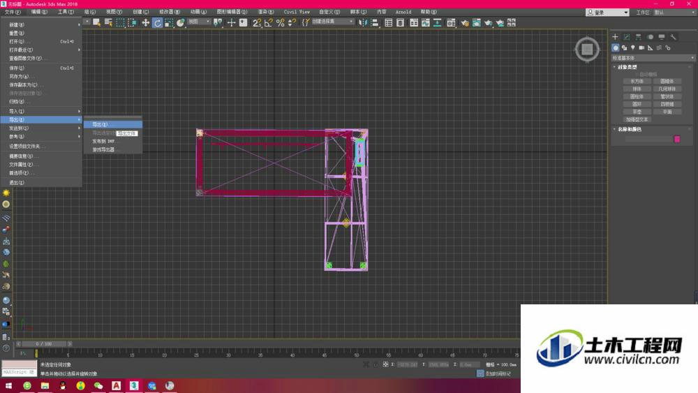Viewport: 698px width, 393px height.
Task: Click the 加强型文本 button
Action: [x=637, y=120]
